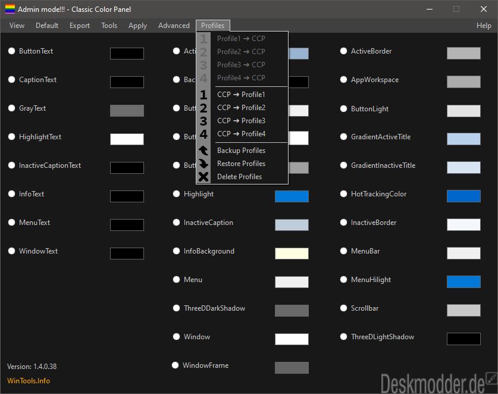Viewport: 498px width, 394px height.
Task: Open the Default menu
Action: 47,26
